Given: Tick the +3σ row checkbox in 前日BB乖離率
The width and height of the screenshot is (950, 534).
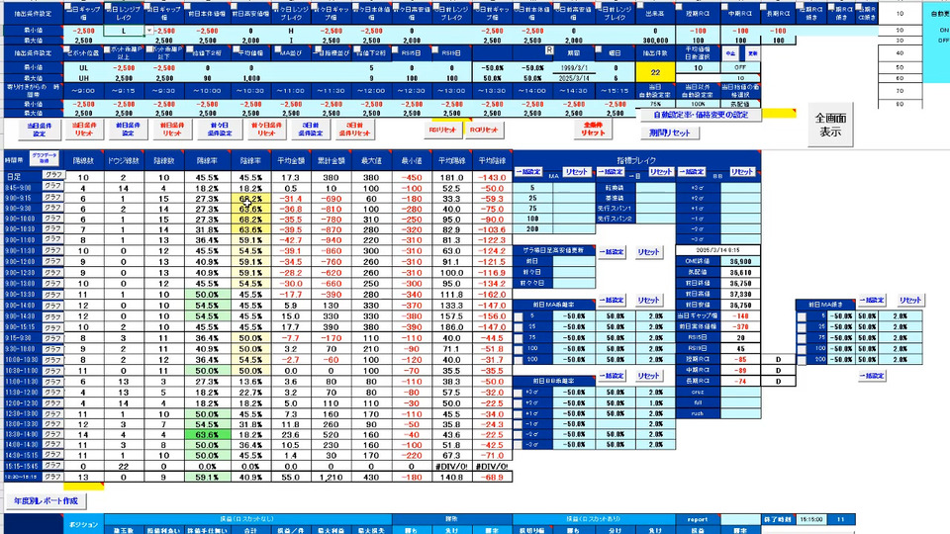Looking at the screenshot, I should pyautogui.click(x=518, y=393).
